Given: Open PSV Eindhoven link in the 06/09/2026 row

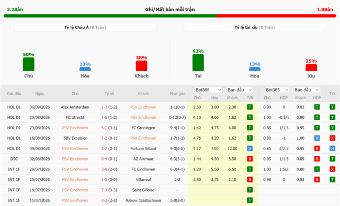Looking at the screenshot, I should tap(143, 107).
